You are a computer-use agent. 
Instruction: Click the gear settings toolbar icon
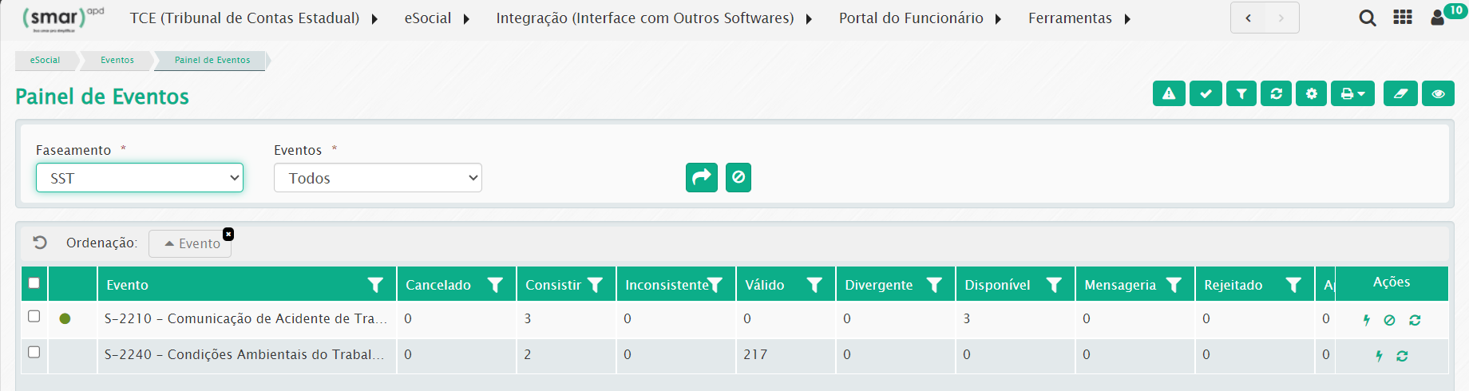1311,94
